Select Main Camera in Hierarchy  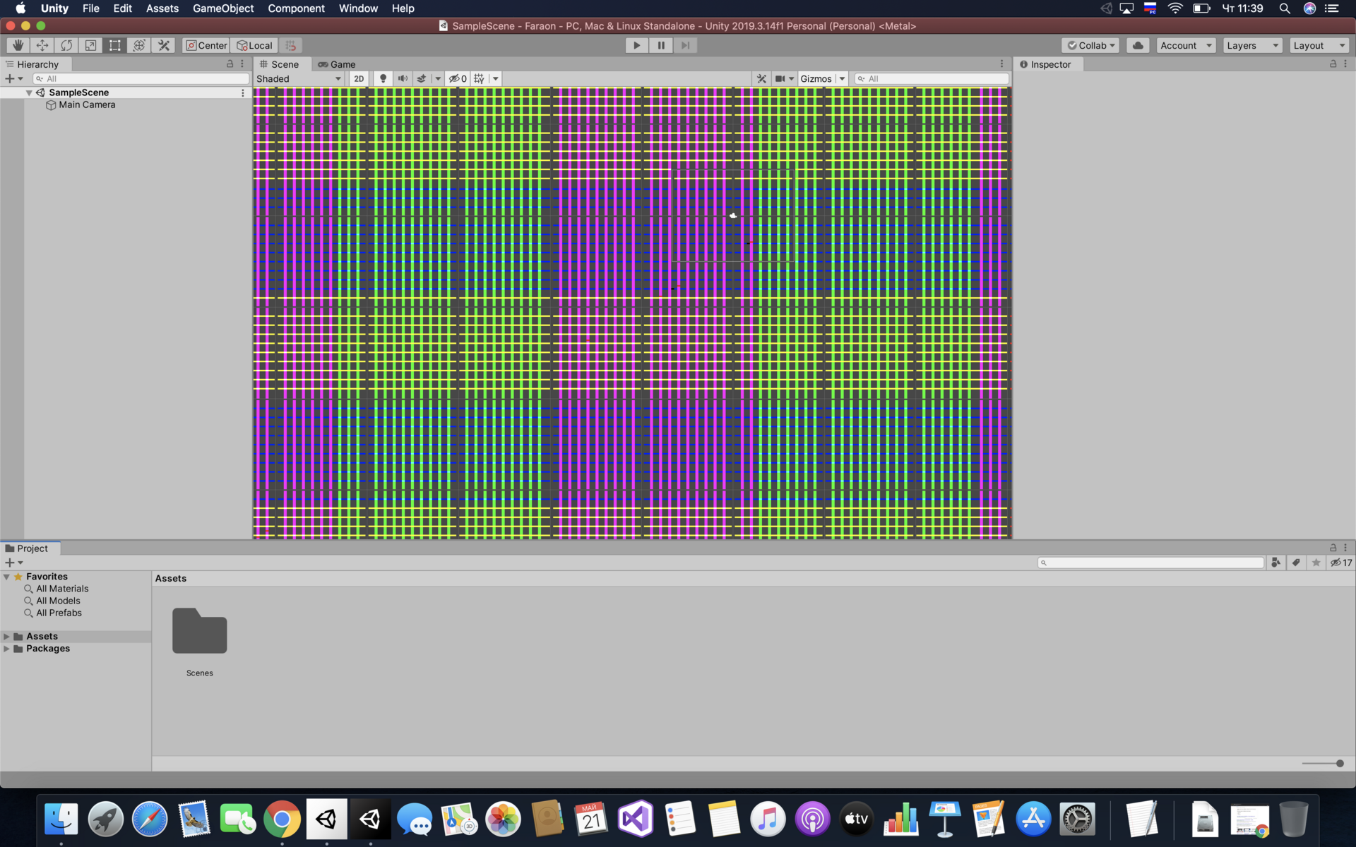point(87,104)
